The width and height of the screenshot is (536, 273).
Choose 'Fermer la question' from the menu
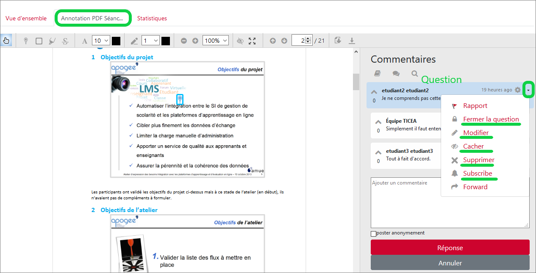491,119
